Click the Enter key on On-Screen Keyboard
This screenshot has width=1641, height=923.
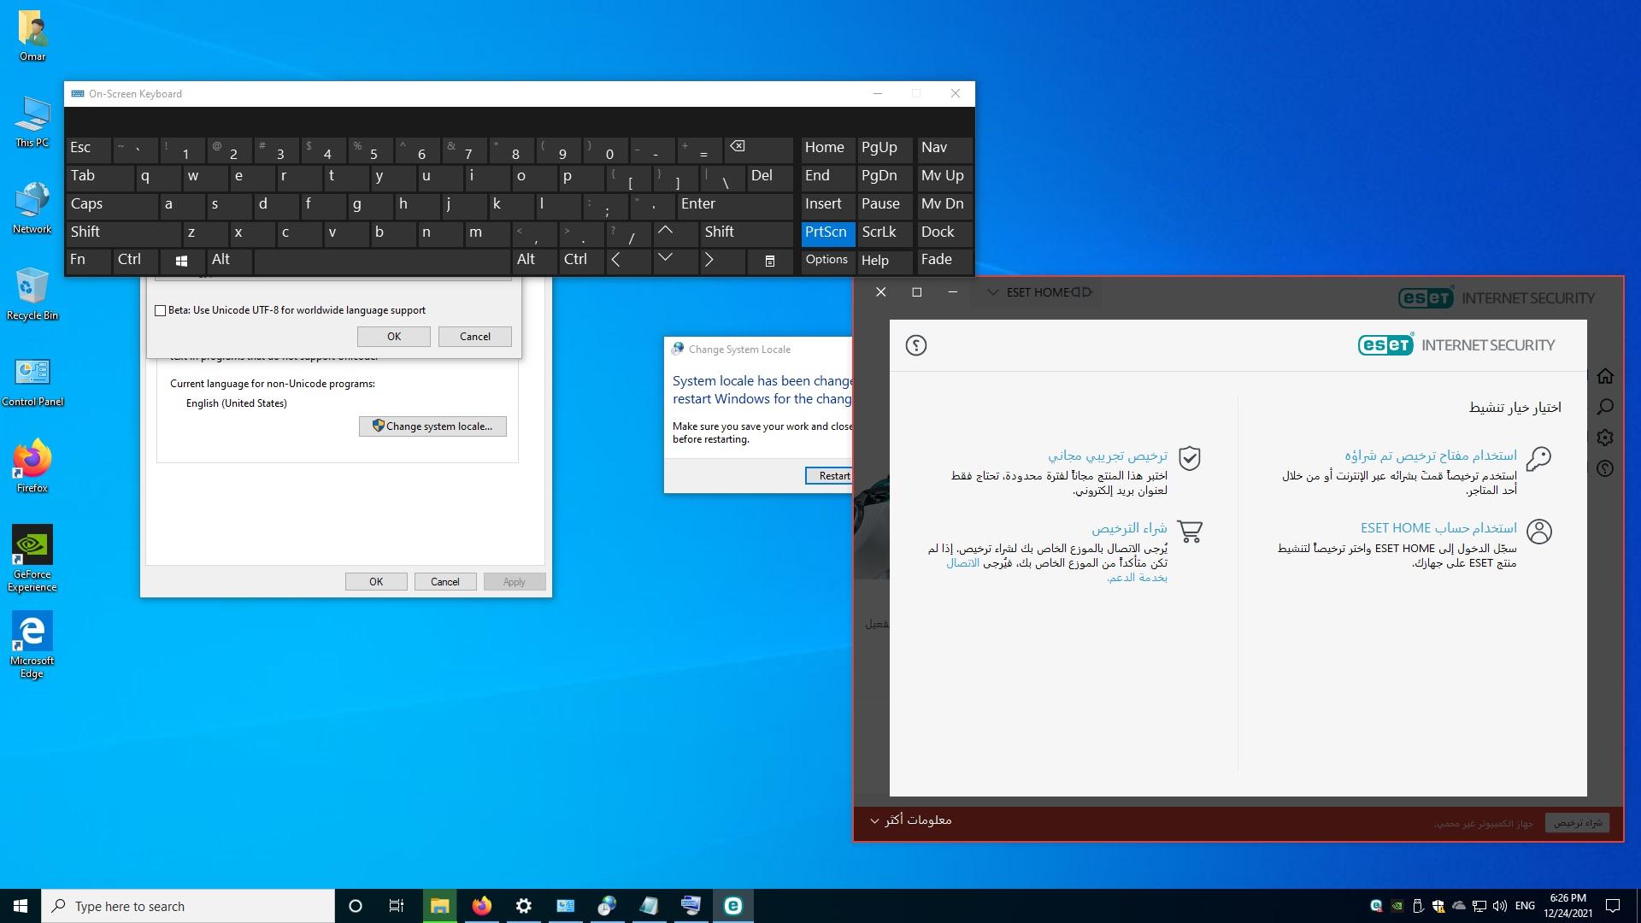734,204
